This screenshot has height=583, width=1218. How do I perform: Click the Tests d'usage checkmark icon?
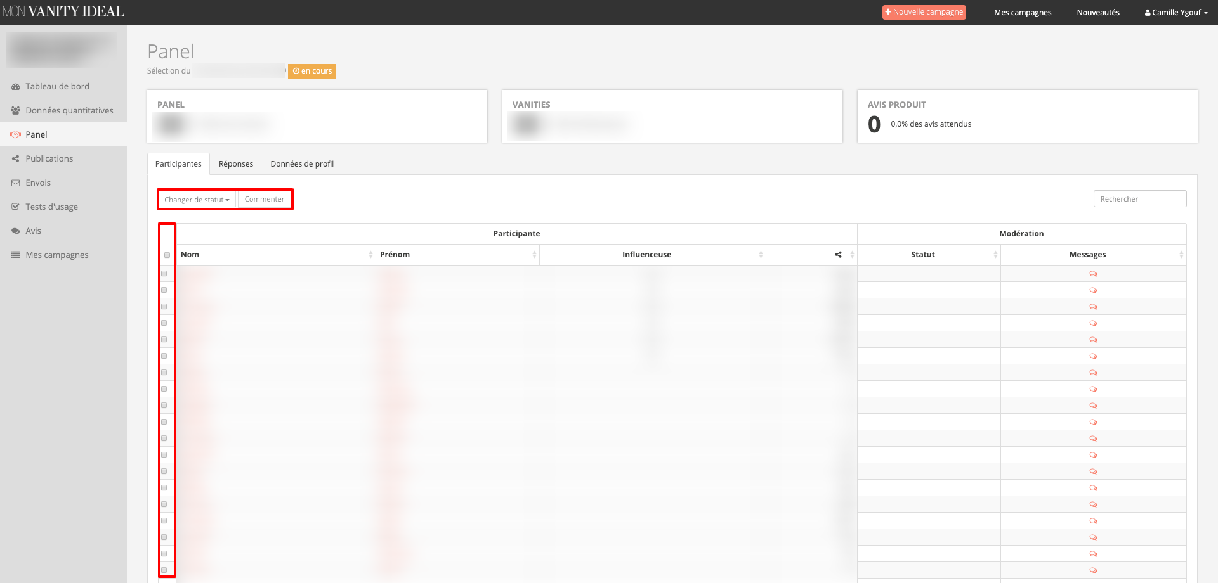(x=16, y=207)
